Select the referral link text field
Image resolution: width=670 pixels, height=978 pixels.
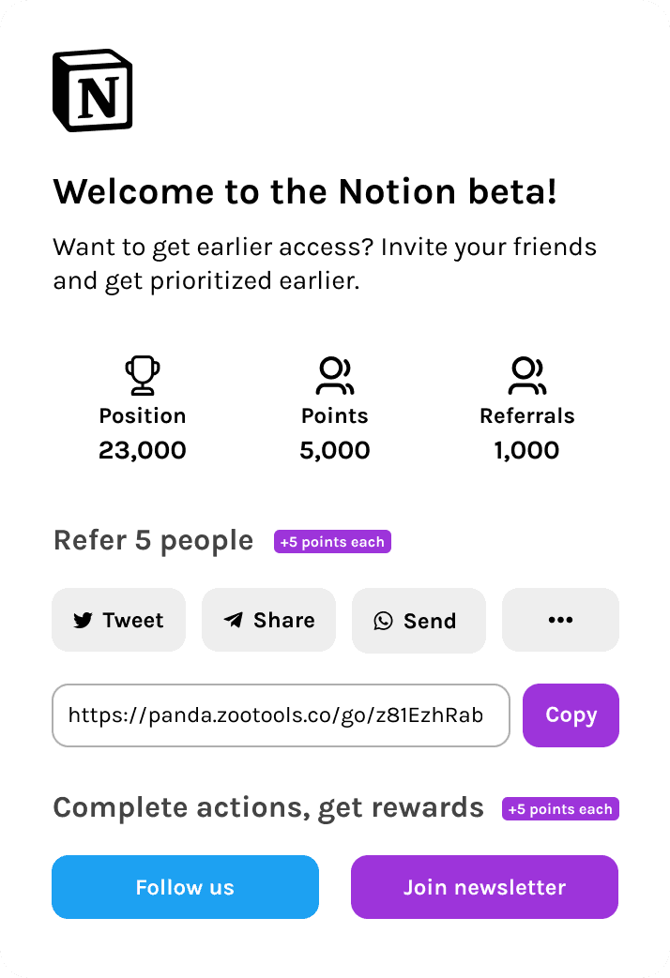tap(282, 715)
